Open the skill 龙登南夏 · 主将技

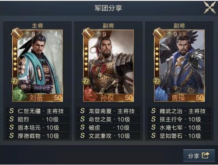point(109,111)
